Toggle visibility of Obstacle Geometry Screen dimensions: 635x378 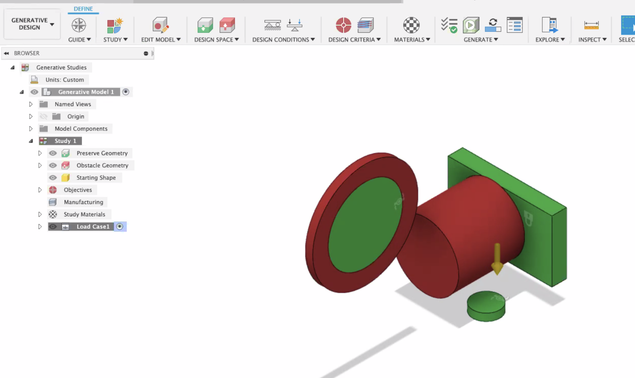tap(53, 165)
